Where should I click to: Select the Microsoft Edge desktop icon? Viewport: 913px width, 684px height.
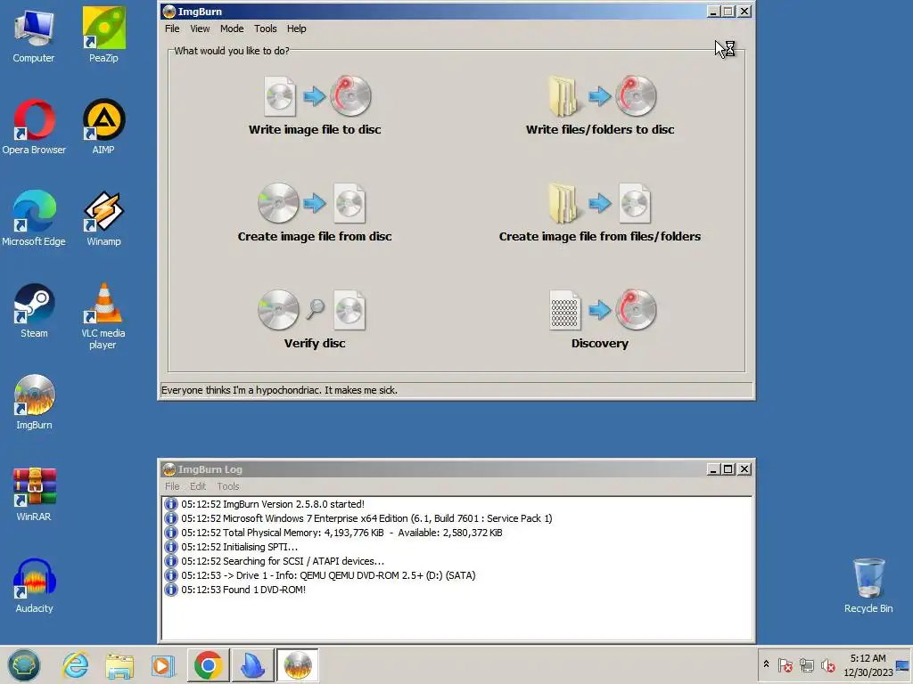click(x=34, y=219)
